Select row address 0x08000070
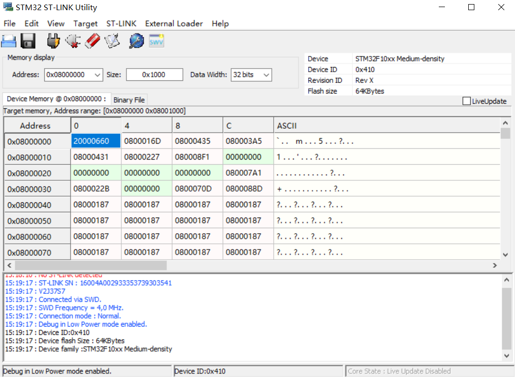The width and height of the screenshot is (515, 377). 37,253
